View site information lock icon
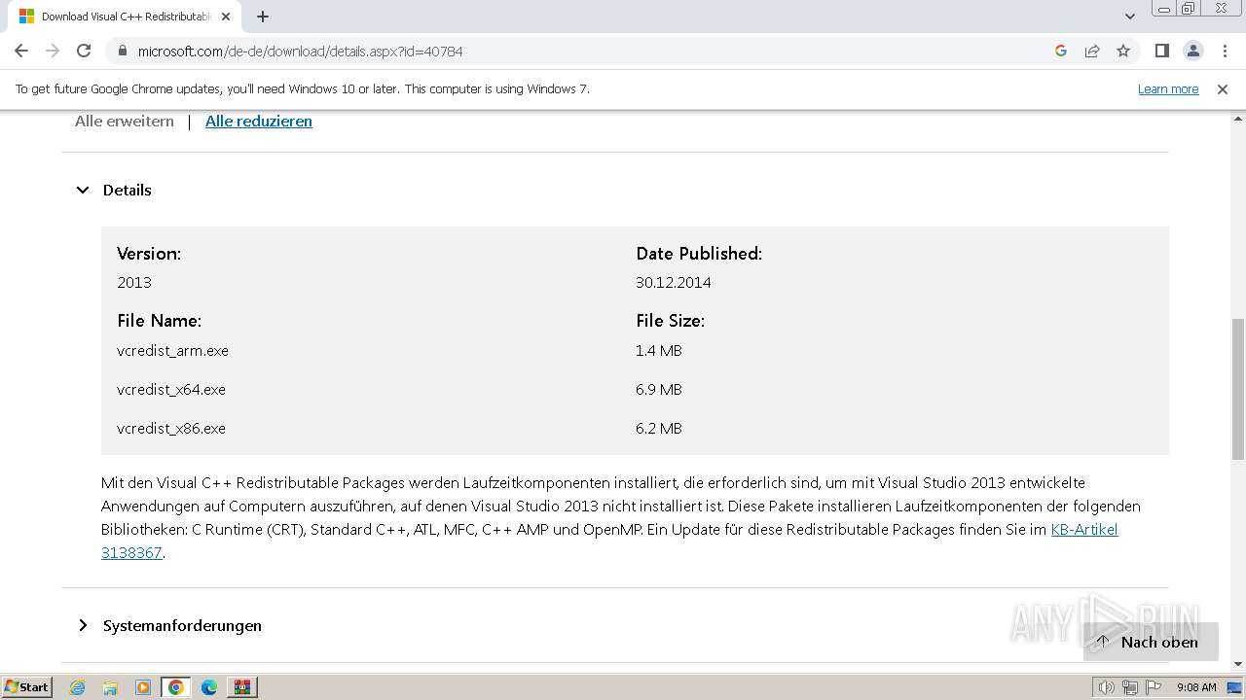 [x=123, y=51]
